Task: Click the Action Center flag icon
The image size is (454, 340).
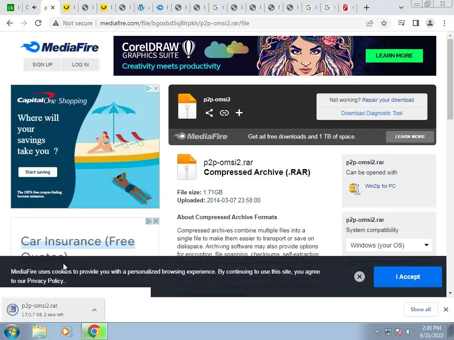Action: 399,332
